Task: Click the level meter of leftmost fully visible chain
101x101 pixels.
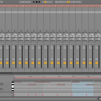Action: [10, 57]
